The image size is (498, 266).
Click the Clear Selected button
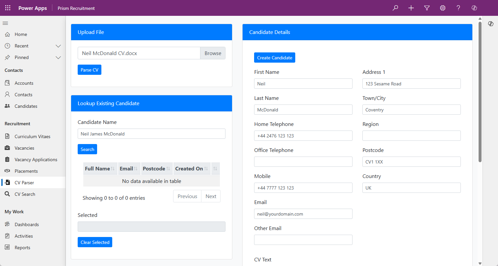(x=95, y=242)
